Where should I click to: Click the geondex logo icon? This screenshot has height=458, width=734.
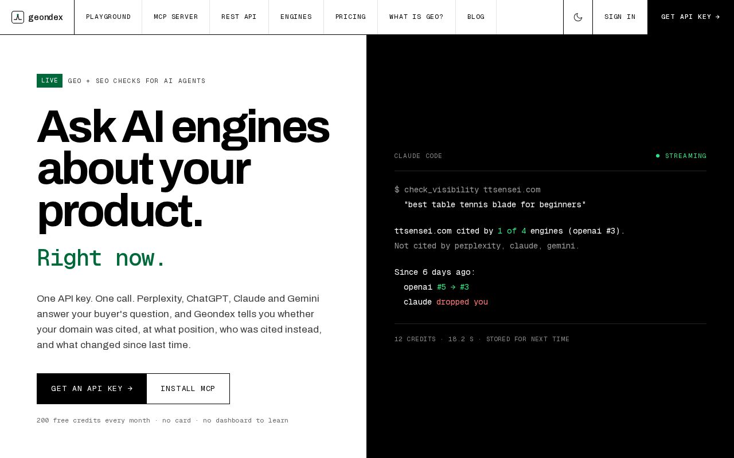coord(18,17)
